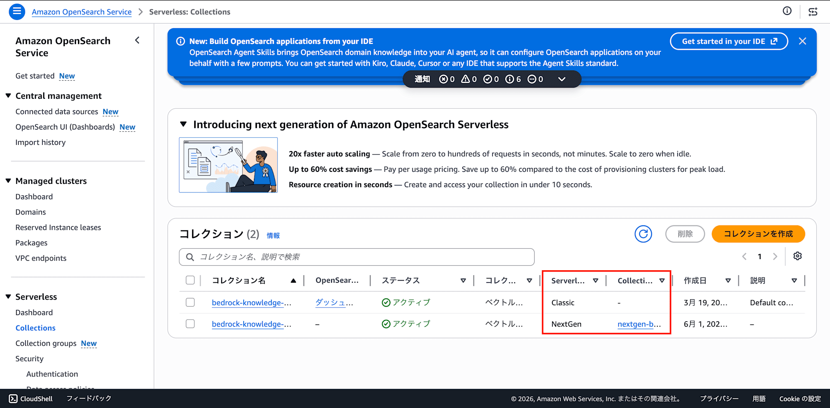
Task: Open OpenSearch UI (Dashboards)
Action: tap(65, 127)
